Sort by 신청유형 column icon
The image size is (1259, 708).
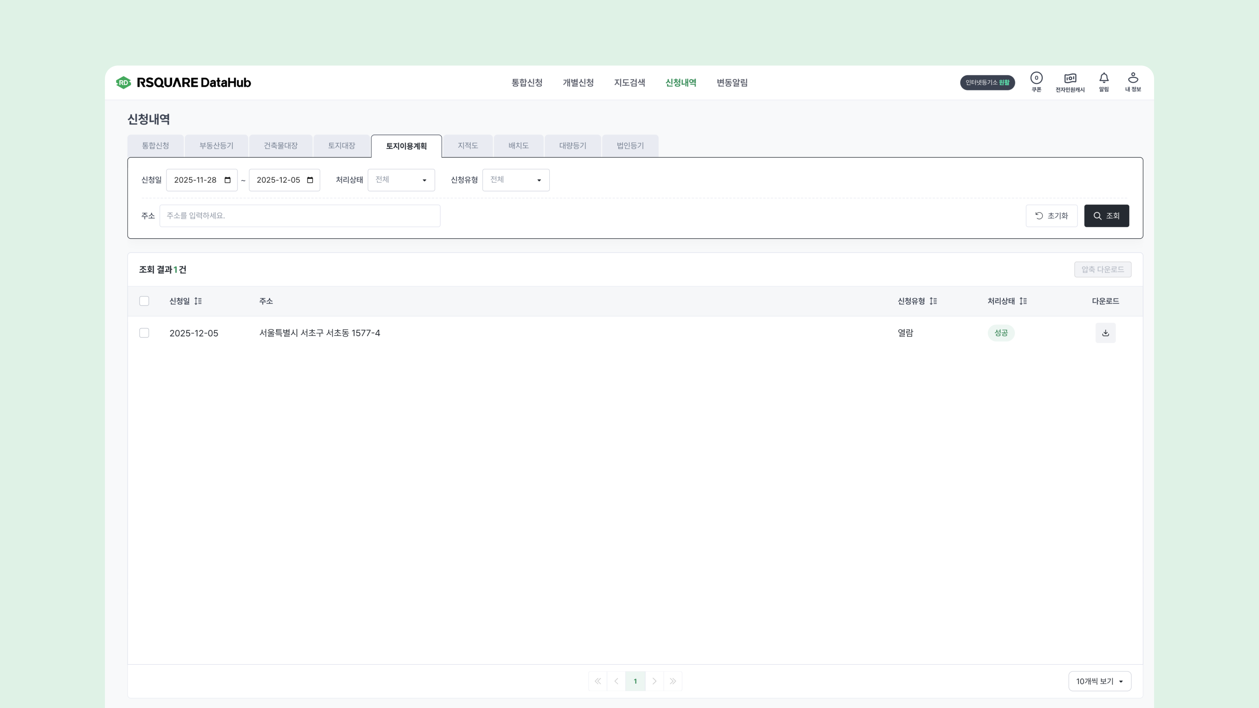[x=933, y=301]
